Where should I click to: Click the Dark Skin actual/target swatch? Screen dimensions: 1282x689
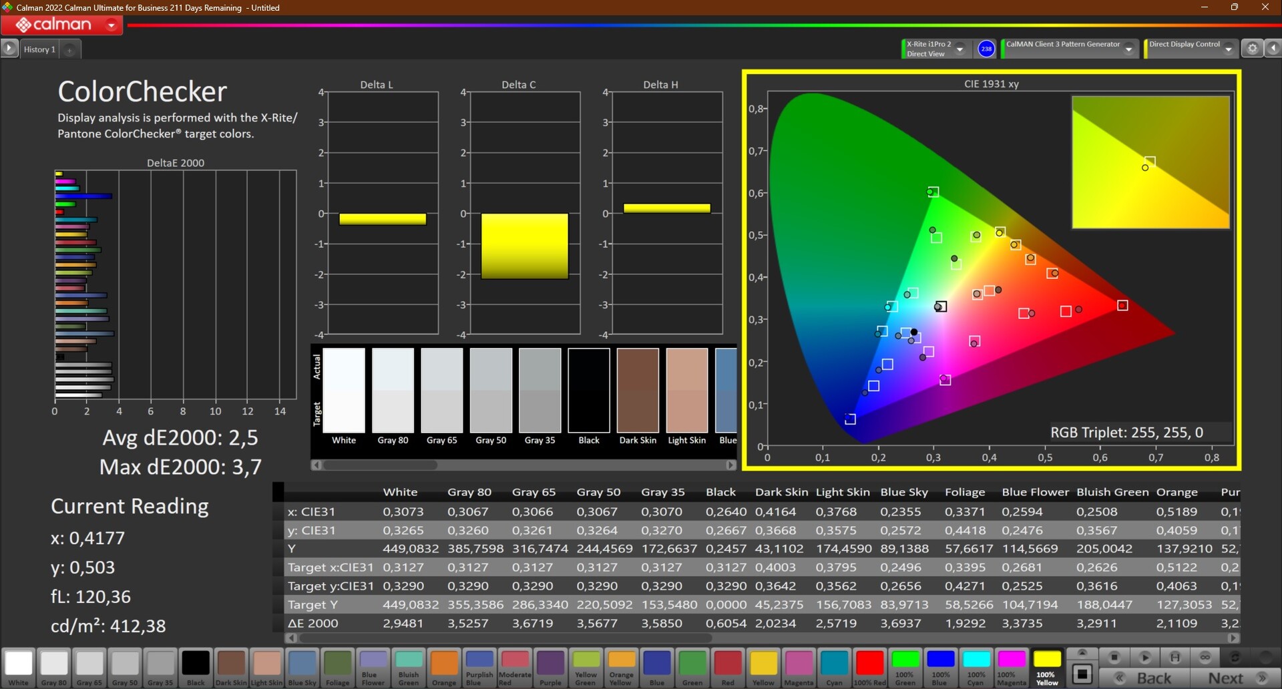pyautogui.click(x=638, y=391)
